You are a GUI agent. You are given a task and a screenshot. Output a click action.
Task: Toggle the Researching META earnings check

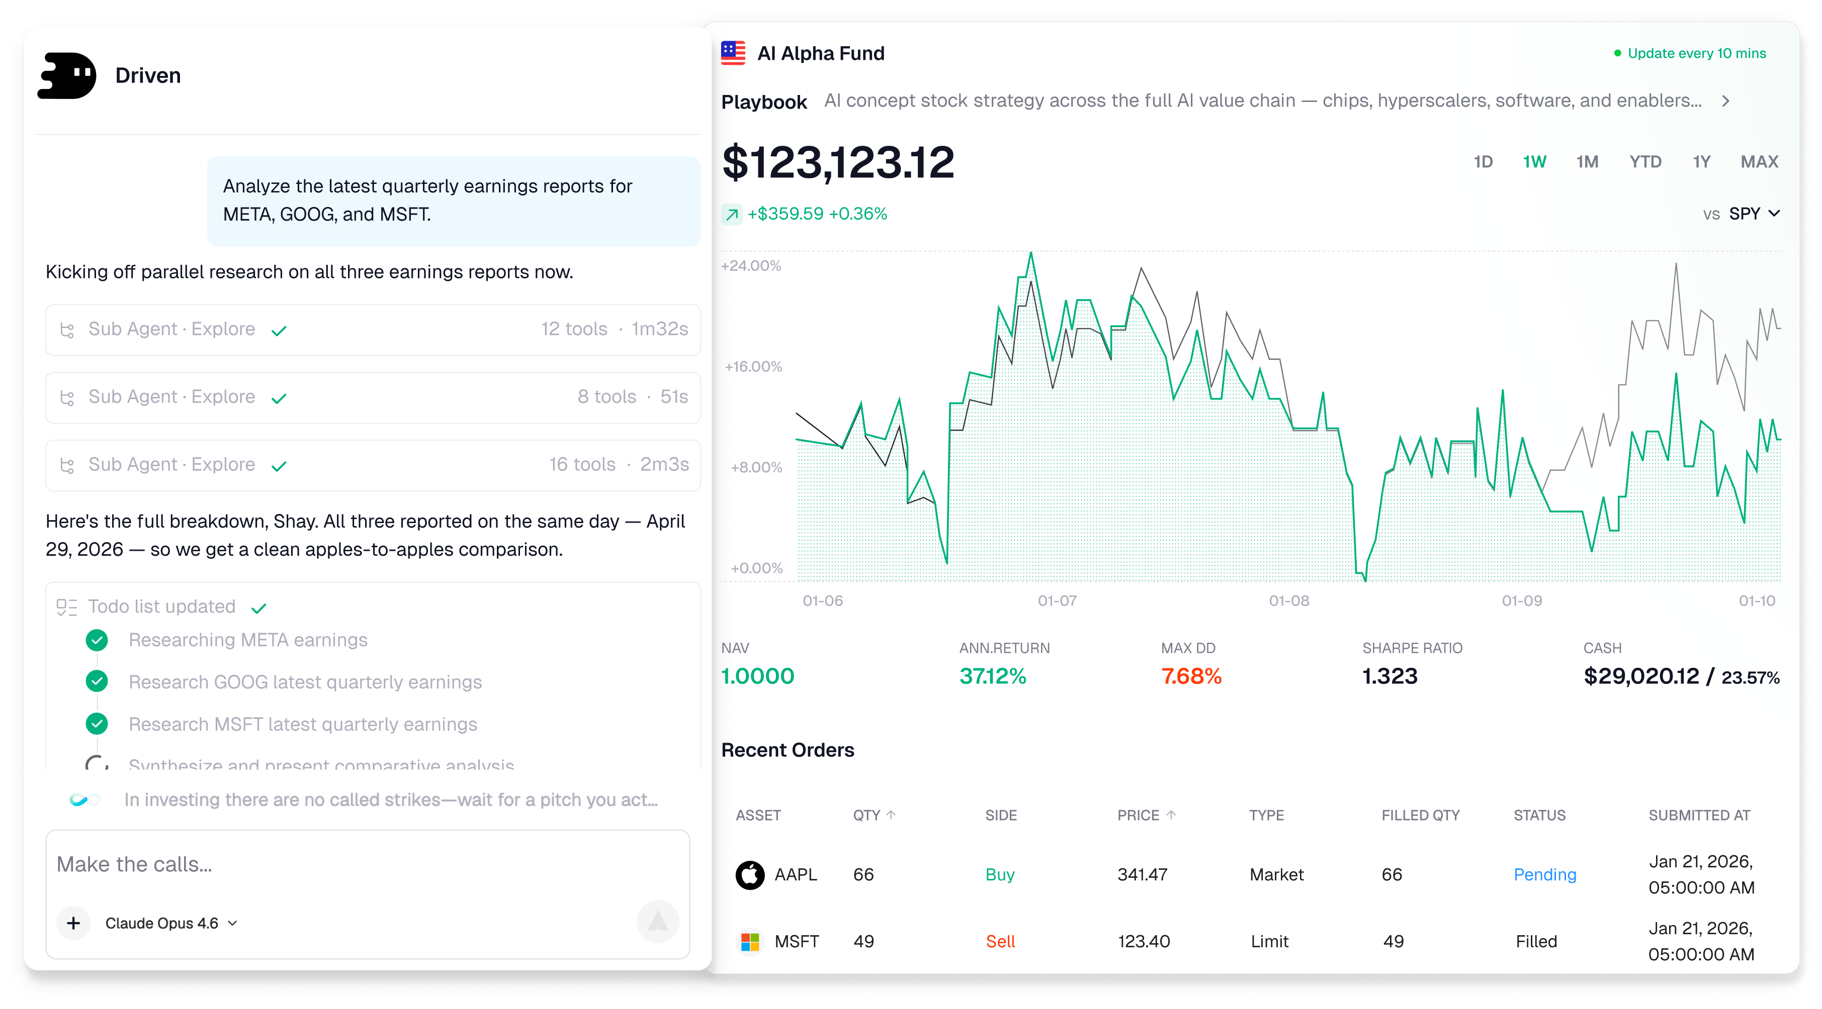97,640
